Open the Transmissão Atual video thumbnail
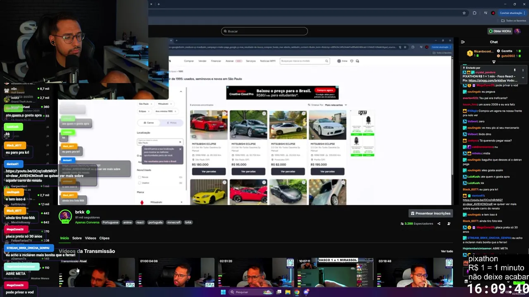 coord(97,272)
